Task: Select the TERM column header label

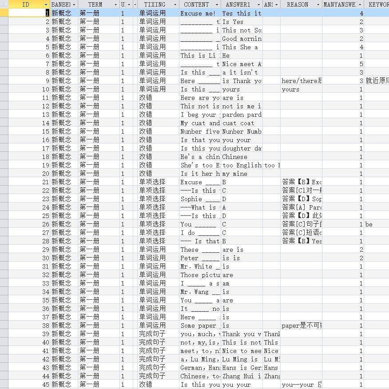Action: coord(95,4)
